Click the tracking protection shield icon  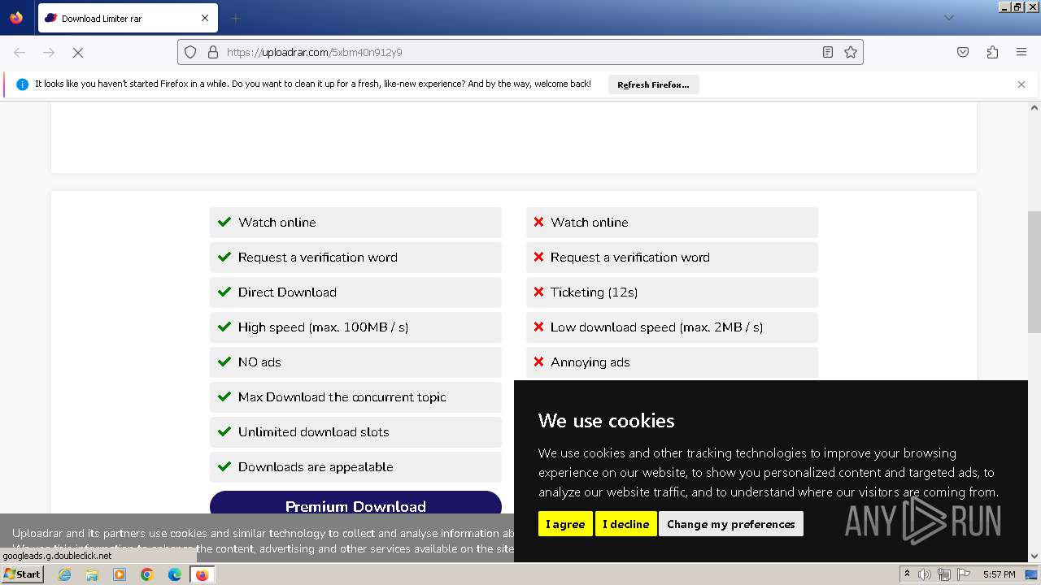click(190, 52)
